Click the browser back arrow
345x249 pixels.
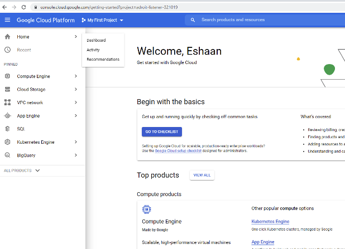coord(4,7)
